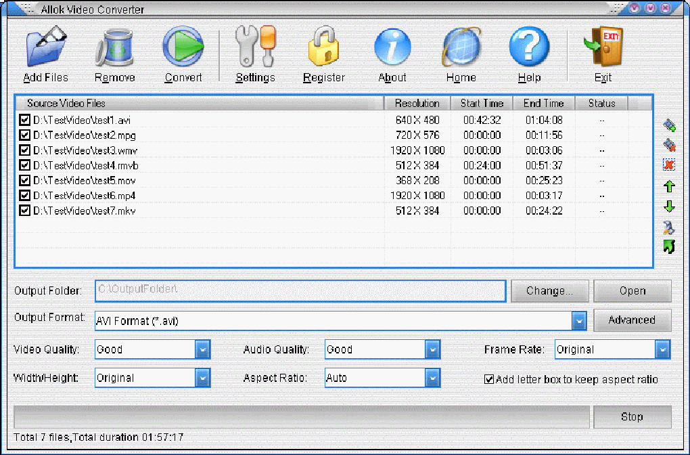Click the Change... output folder button
The width and height of the screenshot is (690, 455).
pos(549,290)
